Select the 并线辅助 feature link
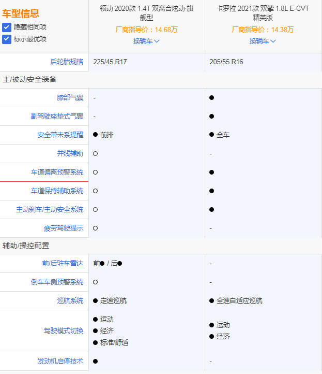 [x=70, y=153]
